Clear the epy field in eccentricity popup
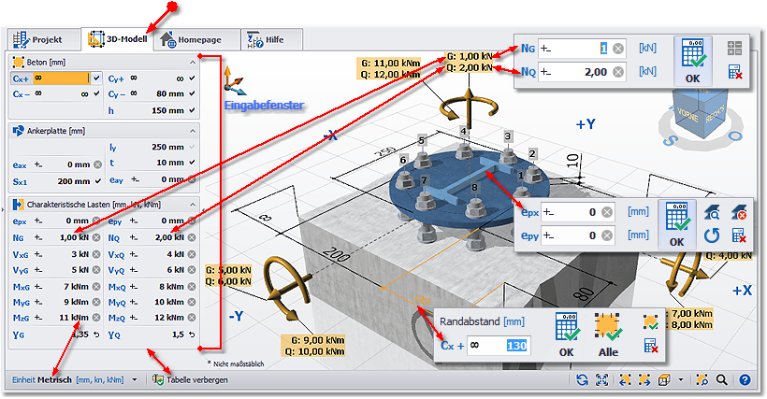 point(606,235)
